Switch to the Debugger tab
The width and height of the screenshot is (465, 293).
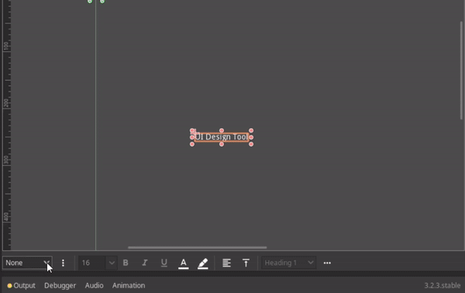[60, 285]
